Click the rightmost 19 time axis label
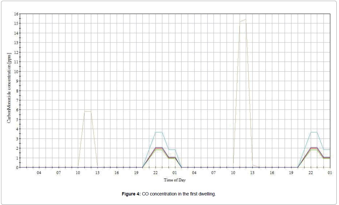 click(291, 173)
